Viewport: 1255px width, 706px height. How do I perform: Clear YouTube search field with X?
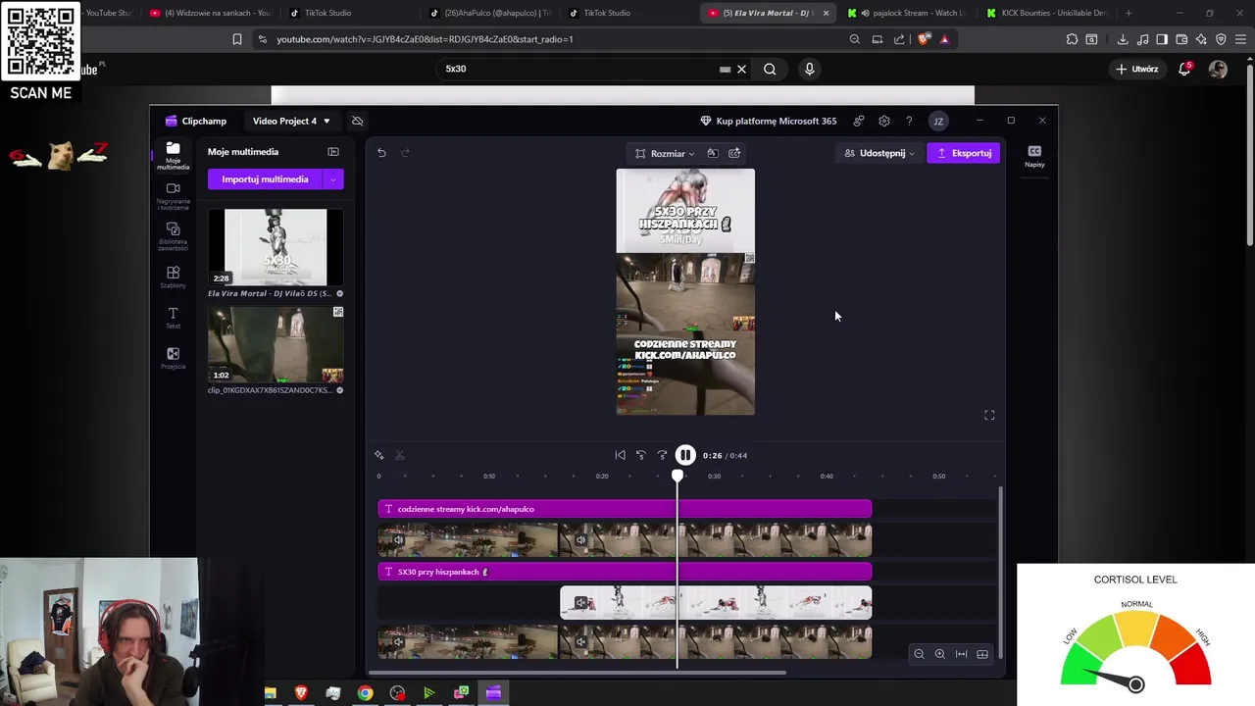coord(741,69)
